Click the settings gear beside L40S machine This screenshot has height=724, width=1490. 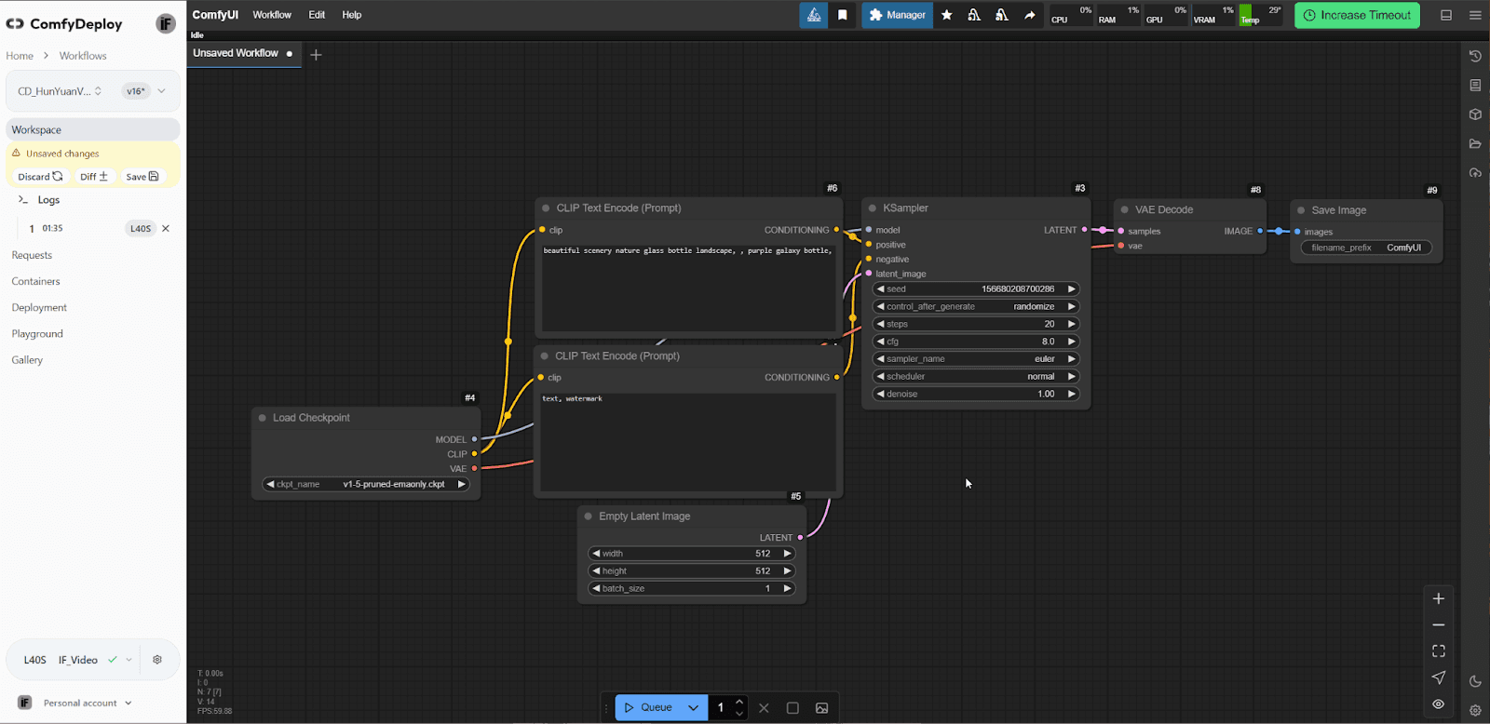tap(157, 660)
